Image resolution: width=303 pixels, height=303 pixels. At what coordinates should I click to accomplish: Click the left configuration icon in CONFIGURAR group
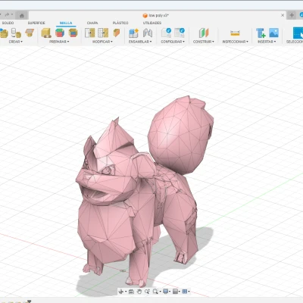pos(167,33)
